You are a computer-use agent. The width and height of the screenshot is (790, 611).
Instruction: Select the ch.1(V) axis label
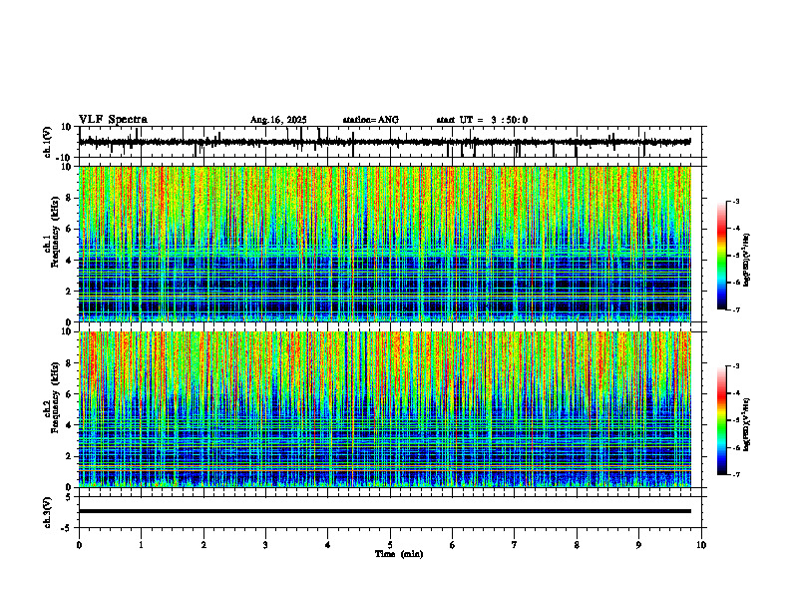coord(48,142)
